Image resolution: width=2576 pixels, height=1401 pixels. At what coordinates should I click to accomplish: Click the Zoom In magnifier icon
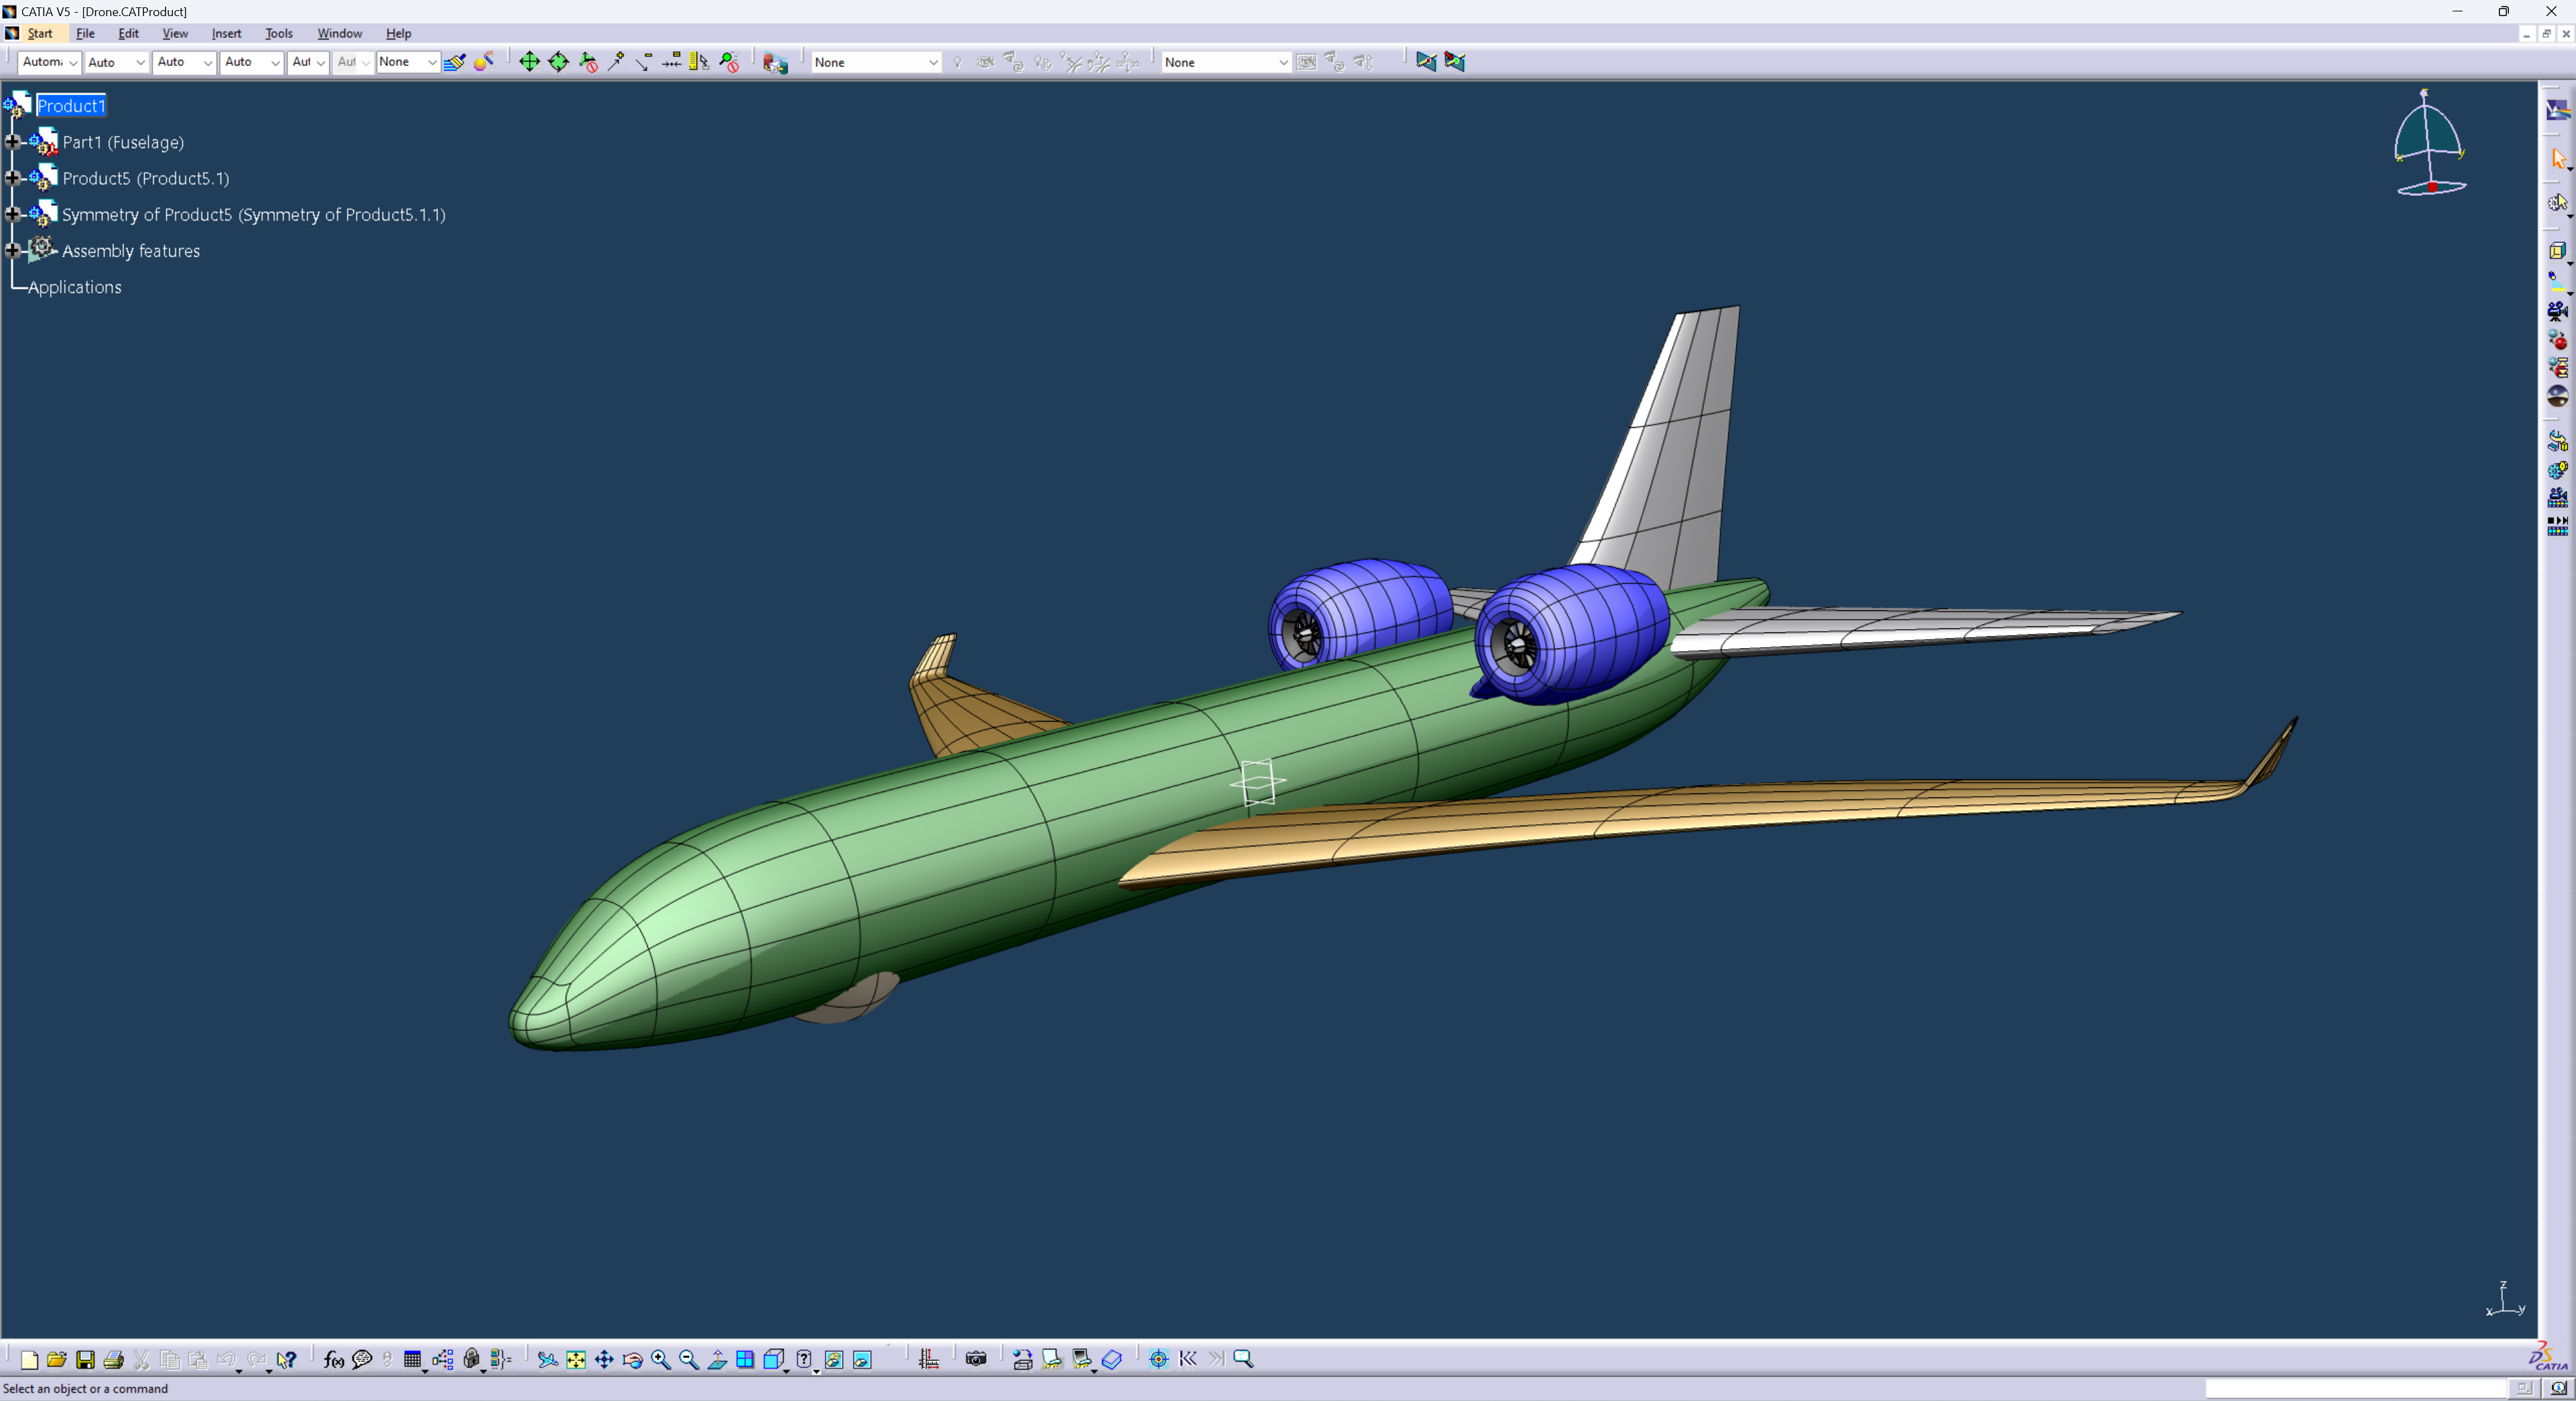pyautogui.click(x=660, y=1359)
